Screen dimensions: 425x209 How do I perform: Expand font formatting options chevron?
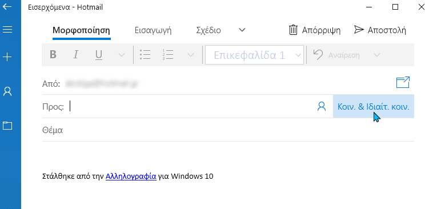coord(122,55)
